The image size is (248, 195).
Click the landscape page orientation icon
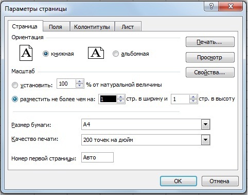point(96,53)
